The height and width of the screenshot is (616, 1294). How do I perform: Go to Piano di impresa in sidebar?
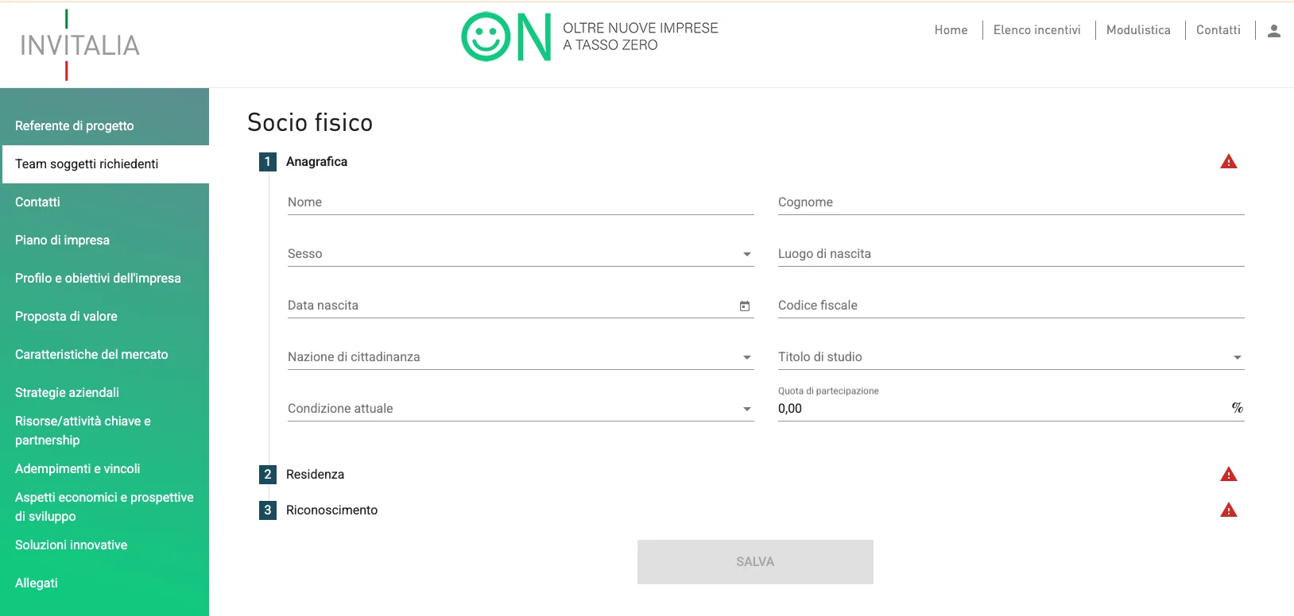point(62,241)
